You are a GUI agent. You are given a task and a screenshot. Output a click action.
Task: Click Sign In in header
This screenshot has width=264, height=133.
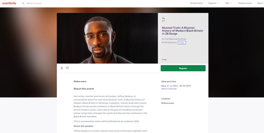(x=260, y=3)
